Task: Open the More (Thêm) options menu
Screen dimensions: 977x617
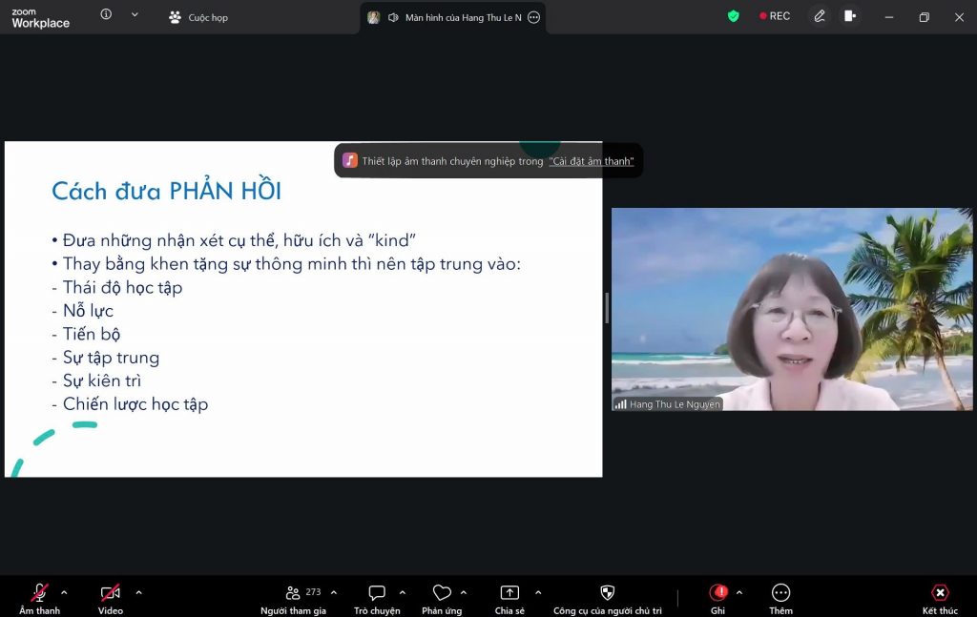Action: [x=780, y=593]
